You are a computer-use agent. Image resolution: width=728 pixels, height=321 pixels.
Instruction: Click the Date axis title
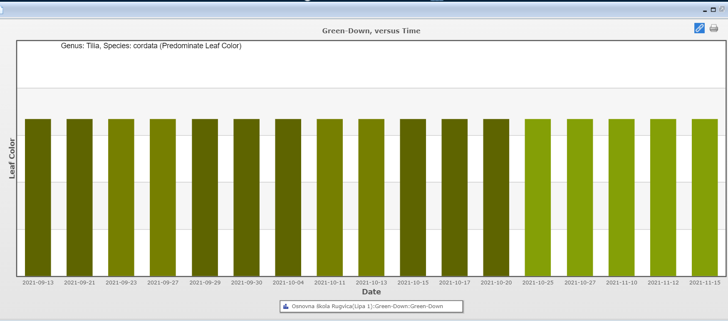click(371, 292)
